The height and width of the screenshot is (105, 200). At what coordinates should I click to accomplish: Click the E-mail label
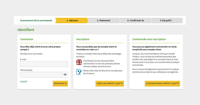click(x=23, y=59)
